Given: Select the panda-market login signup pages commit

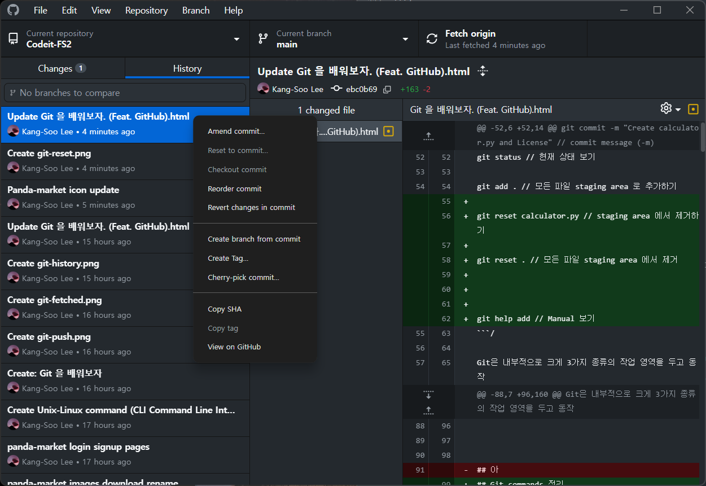Looking at the screenshot, I should click(125, 455).
